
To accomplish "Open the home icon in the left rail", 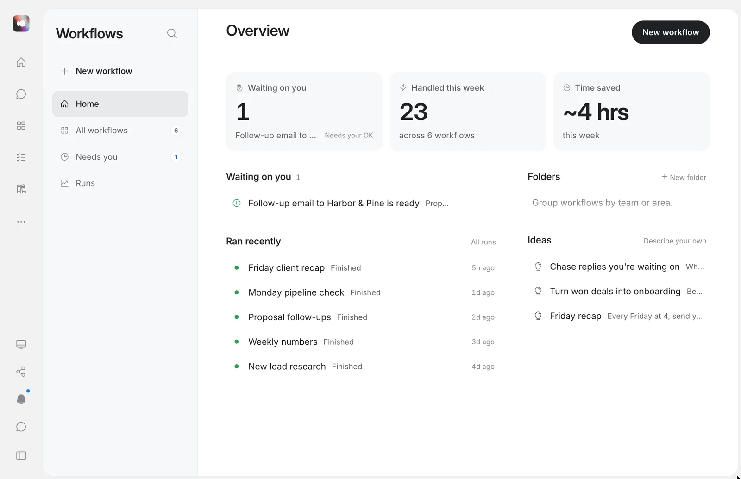I will click(x=21, y=62).
